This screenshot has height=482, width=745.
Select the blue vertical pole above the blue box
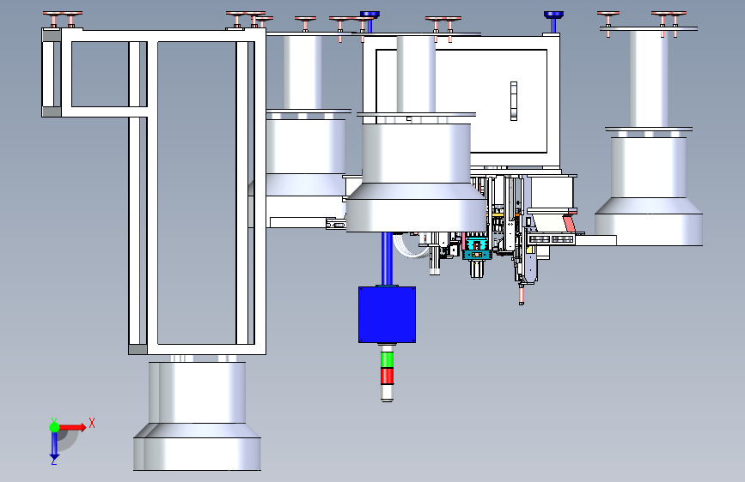pyautogui.click(x=388, y=259)
